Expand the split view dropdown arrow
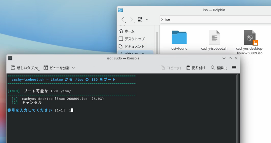This screenshot has height=143, width=271. [73, 68]
